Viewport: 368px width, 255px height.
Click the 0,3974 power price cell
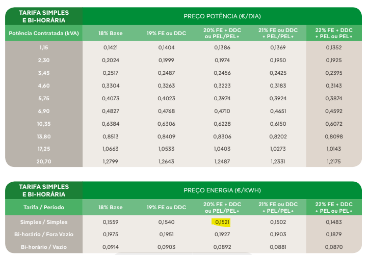click(222, 98)
